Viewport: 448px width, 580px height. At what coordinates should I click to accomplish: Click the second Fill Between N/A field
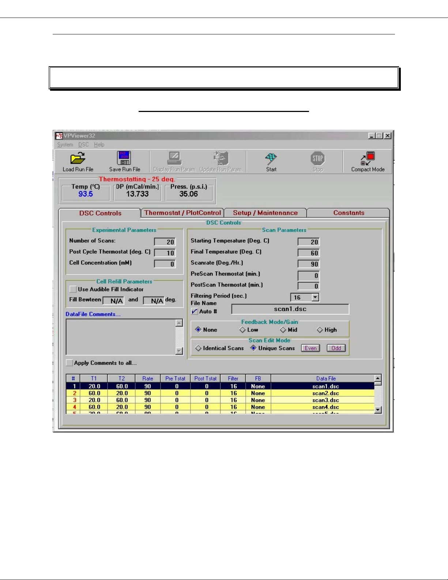(154, 301)
